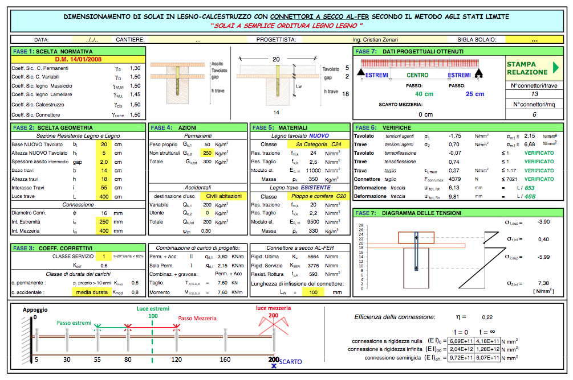Click the DIAGRAMMA DELLE TENSIONI header
The height and width of the screenshot is (380, 573).
click(x=458, y=213)
